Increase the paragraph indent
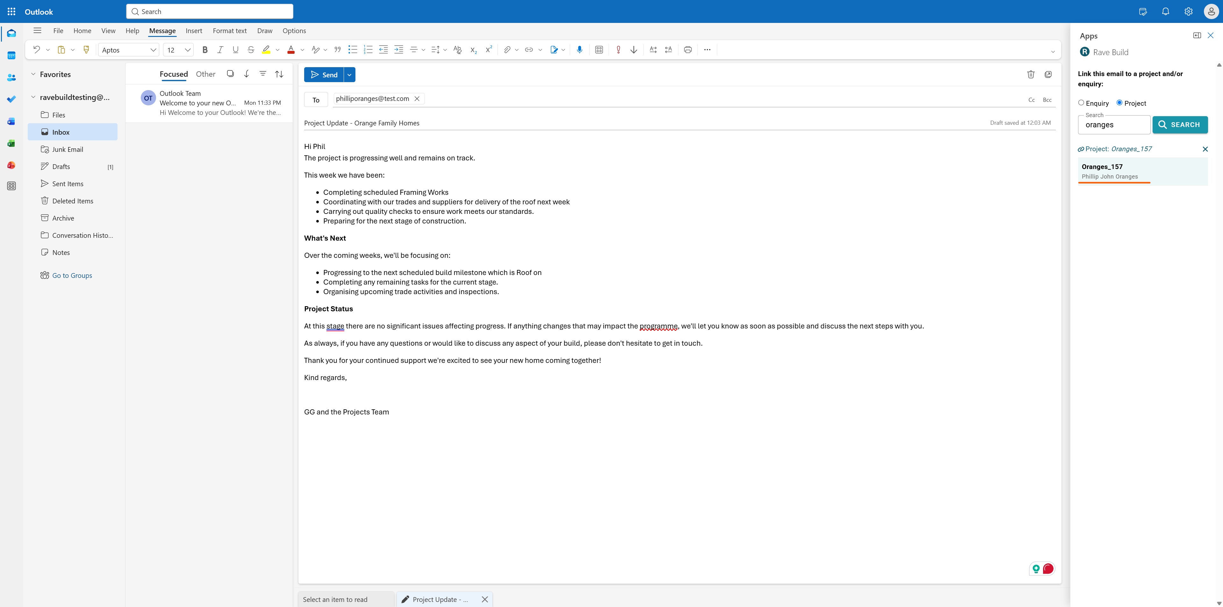This screenshot has height=607, width=1223. click(x=399, y=50)
